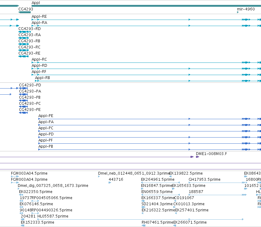Viewport: 261px width, 227px height.
Task: Open the Appl-PC protein label
Action: (46, 128)
